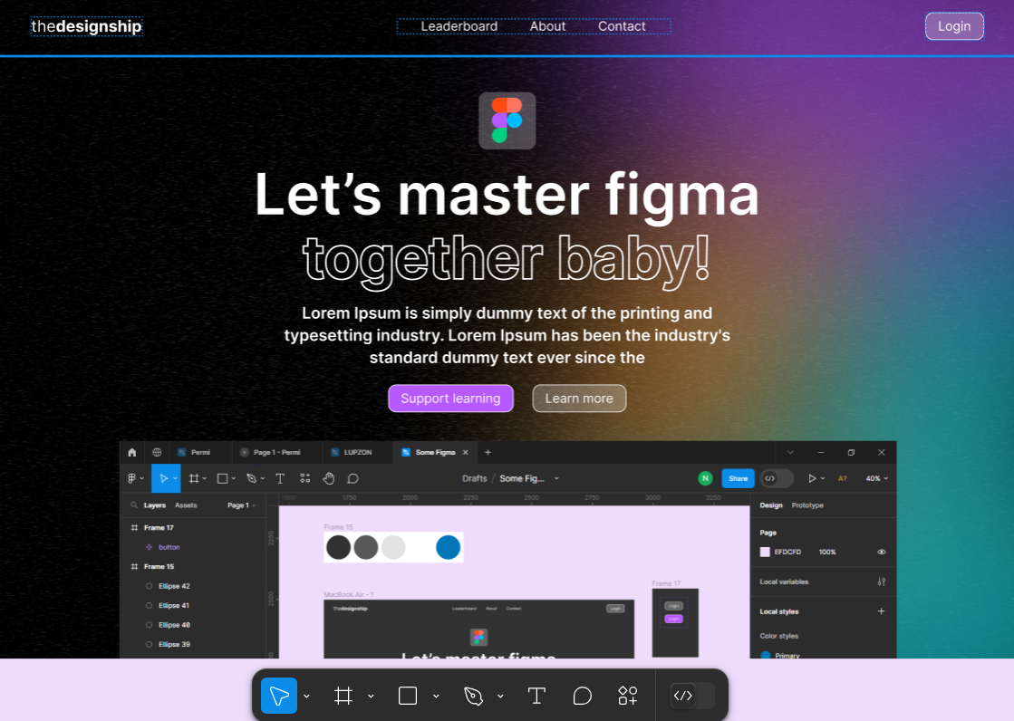
Task: Choose the Pen tool in the Figma window
Action: point(252,478)
